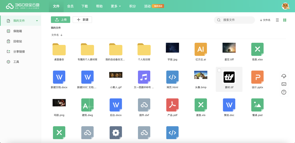Open the 文件 tab
The width and height of the screenshot is (295, 143).
[x=56, y=6]
